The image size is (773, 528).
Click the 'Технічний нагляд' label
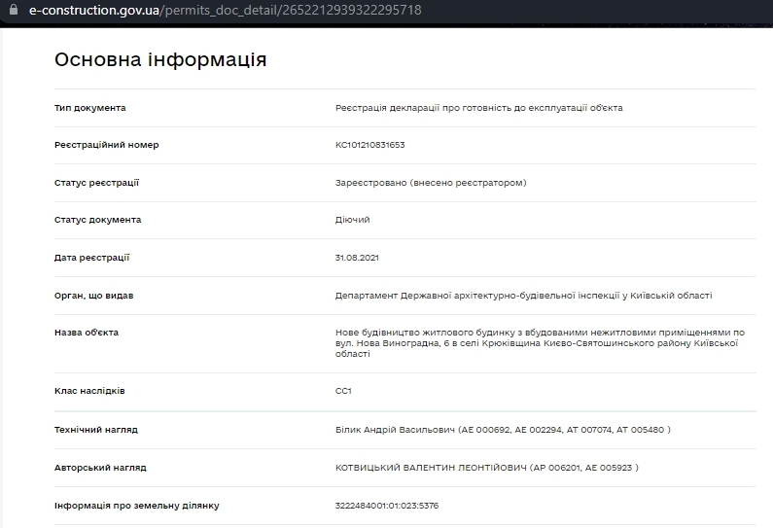click(96, 430)
